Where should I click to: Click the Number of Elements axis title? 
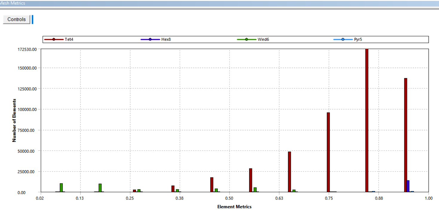tap(14, 120)
